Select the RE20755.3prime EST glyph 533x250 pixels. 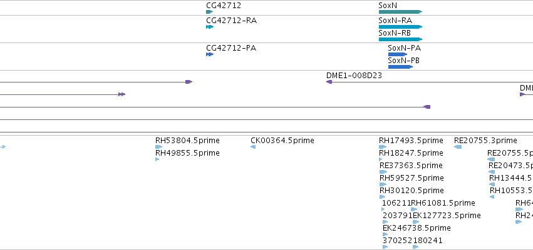coord(458,147)
